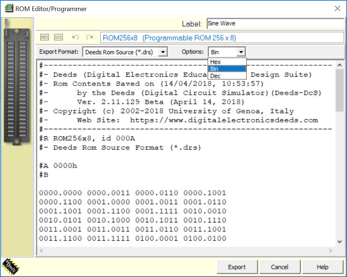This screenshot has width=347, height=277.
Task: Click the binary value 0000.1100
Action: [60, 202]
